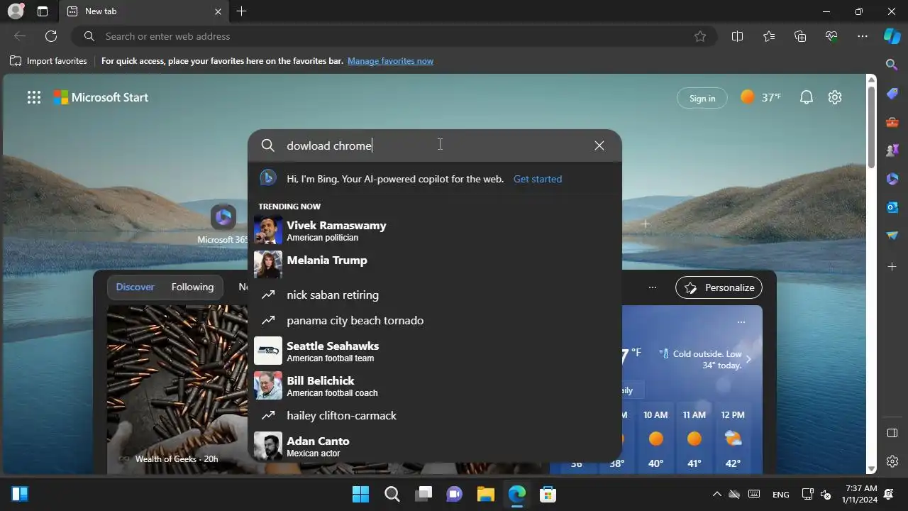
Task: Open Microsoft Store from taskbar
Action: click(x=547, y=494)
